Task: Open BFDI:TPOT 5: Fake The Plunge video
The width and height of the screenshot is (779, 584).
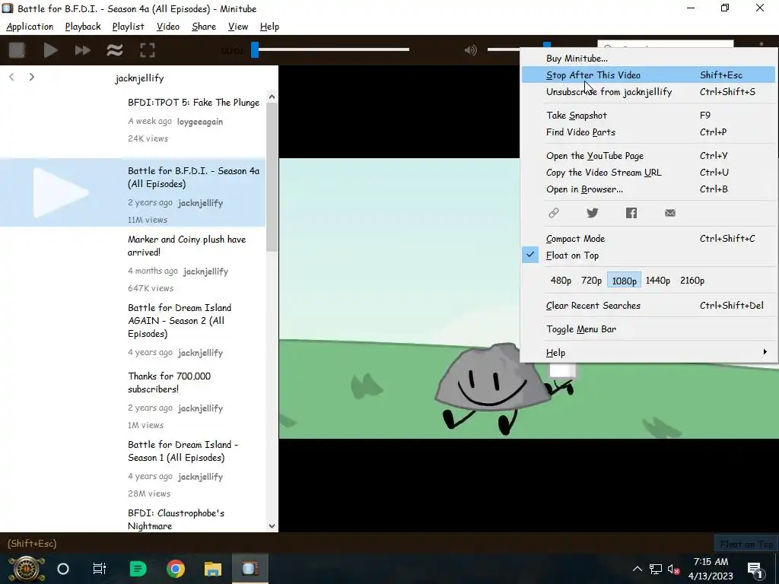Action: [x=132, y=124]
